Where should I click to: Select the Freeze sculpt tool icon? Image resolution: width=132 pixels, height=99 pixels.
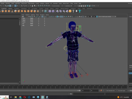[x=38, y=11]
